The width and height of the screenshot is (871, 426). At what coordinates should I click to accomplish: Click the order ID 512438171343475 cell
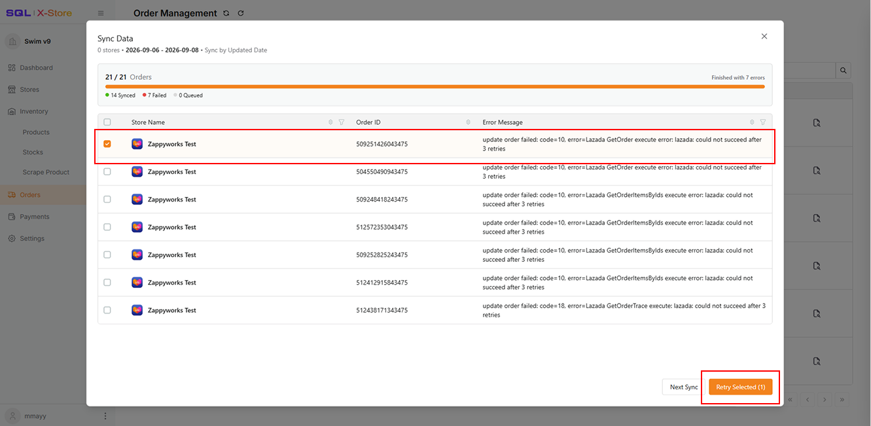coord(382,310)
